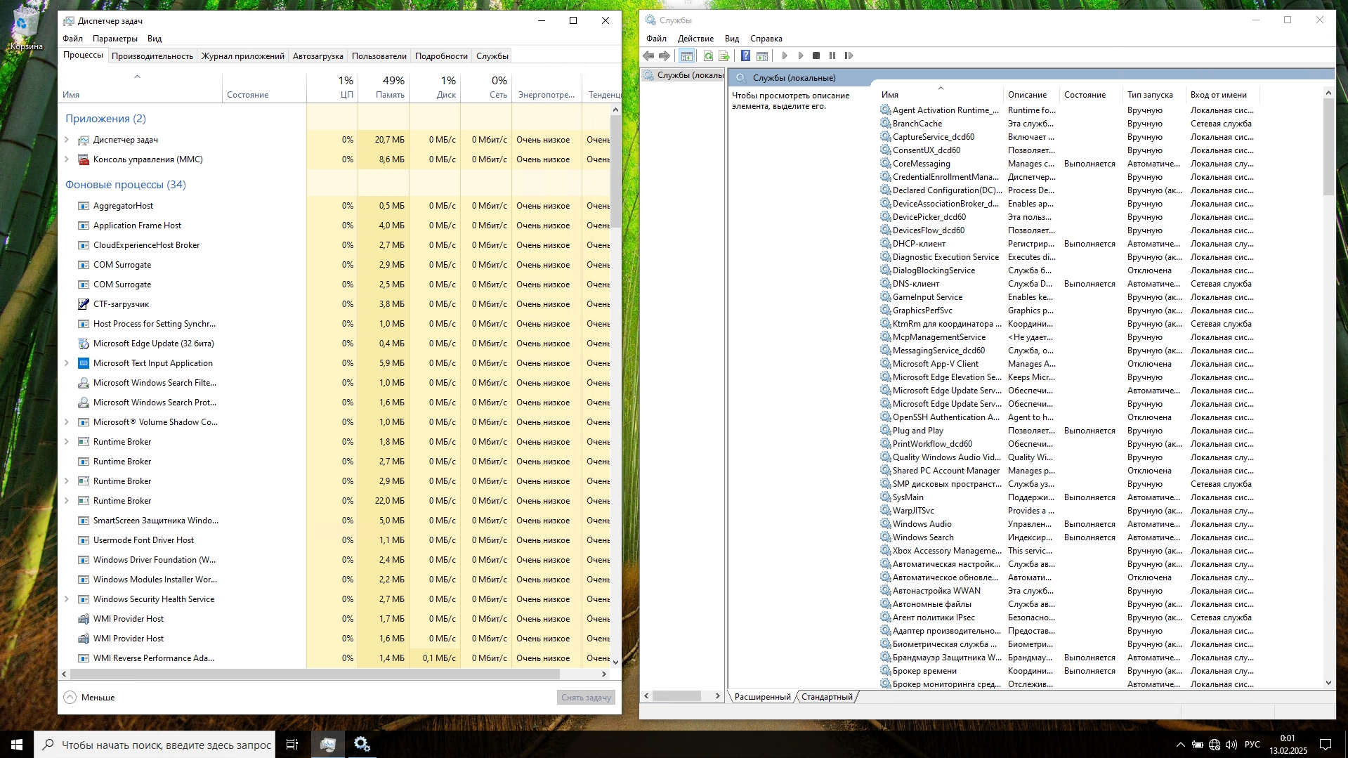Screen dimensions: 1348x758
Task: Show hidden tray icons chevron
Action: tap(1181, 745)
